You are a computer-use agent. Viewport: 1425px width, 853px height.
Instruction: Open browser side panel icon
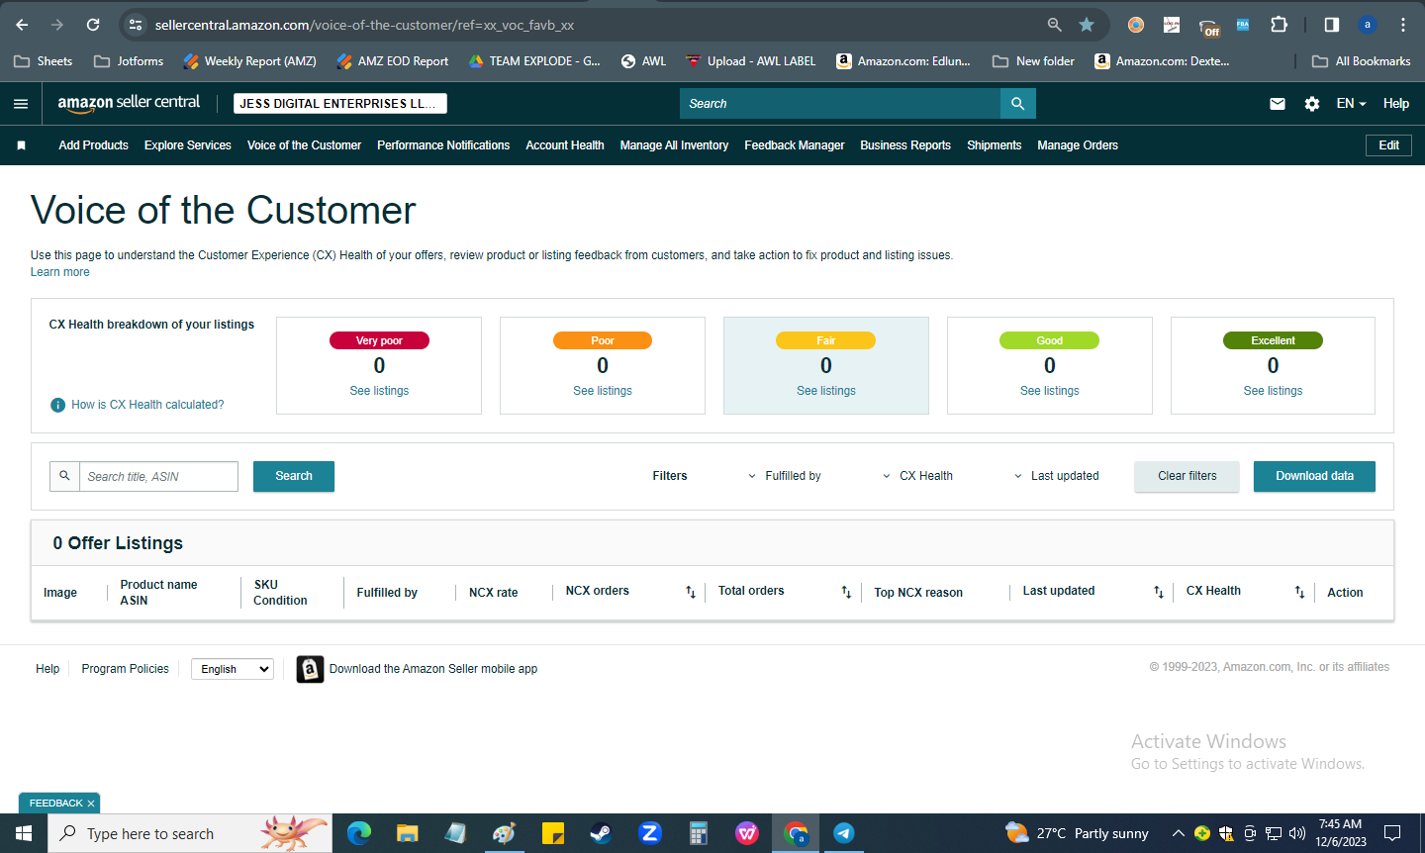coord(1332,25)
